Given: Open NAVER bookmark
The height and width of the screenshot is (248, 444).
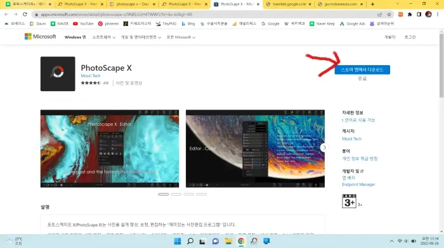Looking at the screenshot, I should click(60, 24).
